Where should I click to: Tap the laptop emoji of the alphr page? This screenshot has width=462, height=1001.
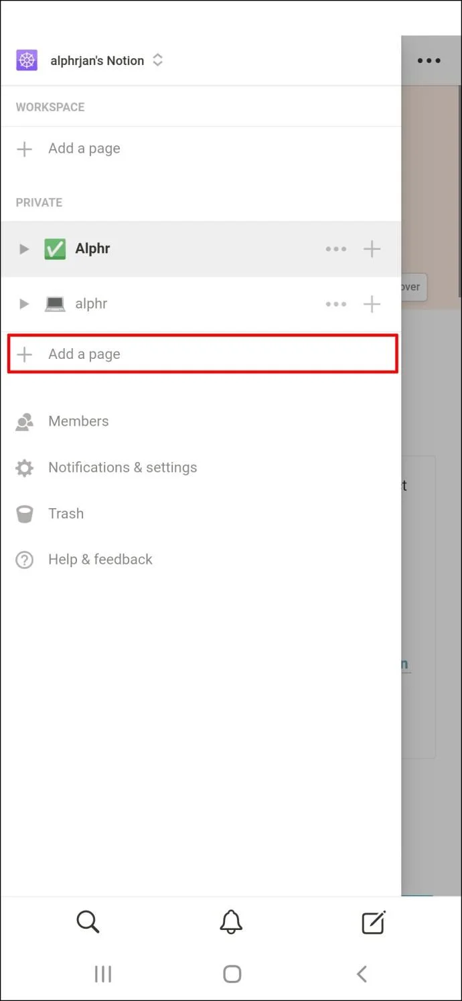(55, 304)
